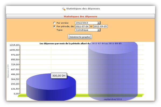
Task: Click the wrench icon beside the page title
Action: 64,9
